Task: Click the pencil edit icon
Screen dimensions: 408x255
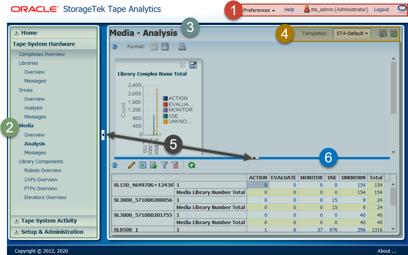Action: tap(132, 165)
